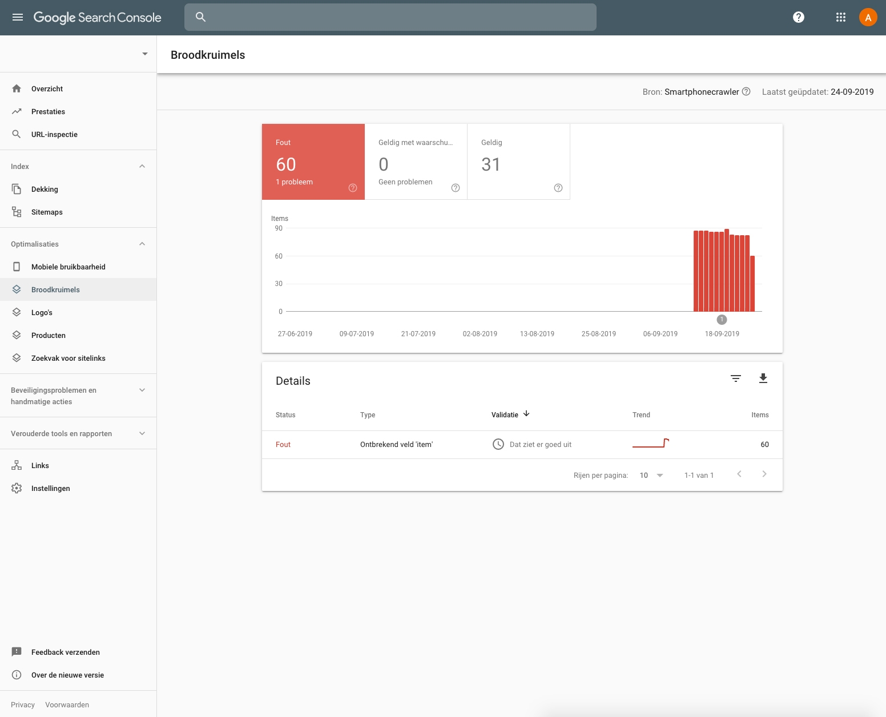Image resolution: width=886 pixels, height=717 pixels.
Task: Open the Sitemaps menu item
Action: tap(78, 212)
